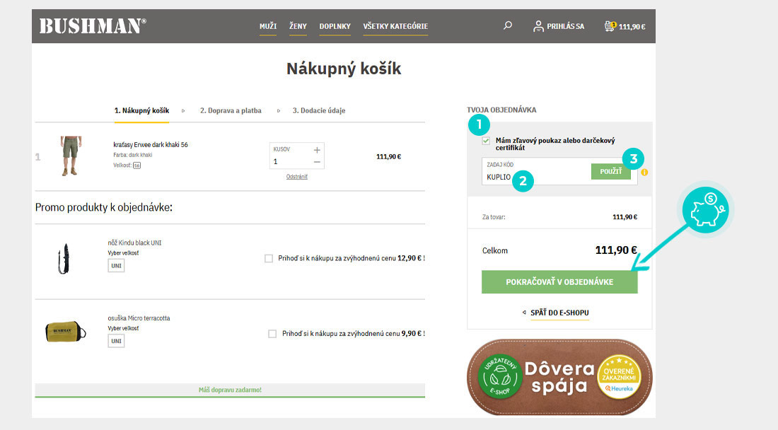Toggle the discount voucher checkbox
The height and width of the screenshot is (430, 778).
point(486,141)
